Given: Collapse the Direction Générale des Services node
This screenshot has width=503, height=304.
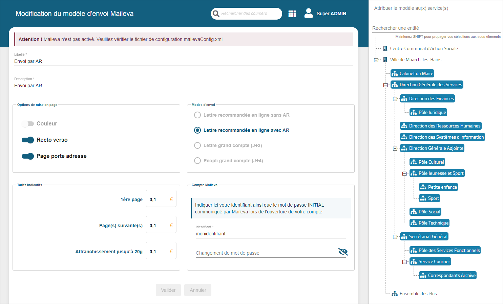Looking at the screenshot, I should [x=385, y=85].
